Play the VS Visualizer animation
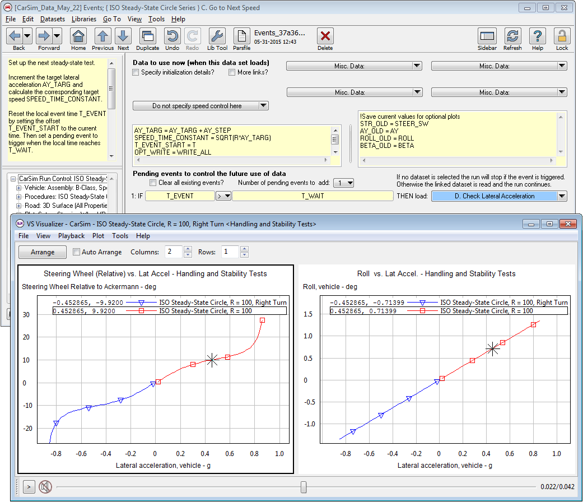Screen dimensions: 583x502 pos(29,486)
